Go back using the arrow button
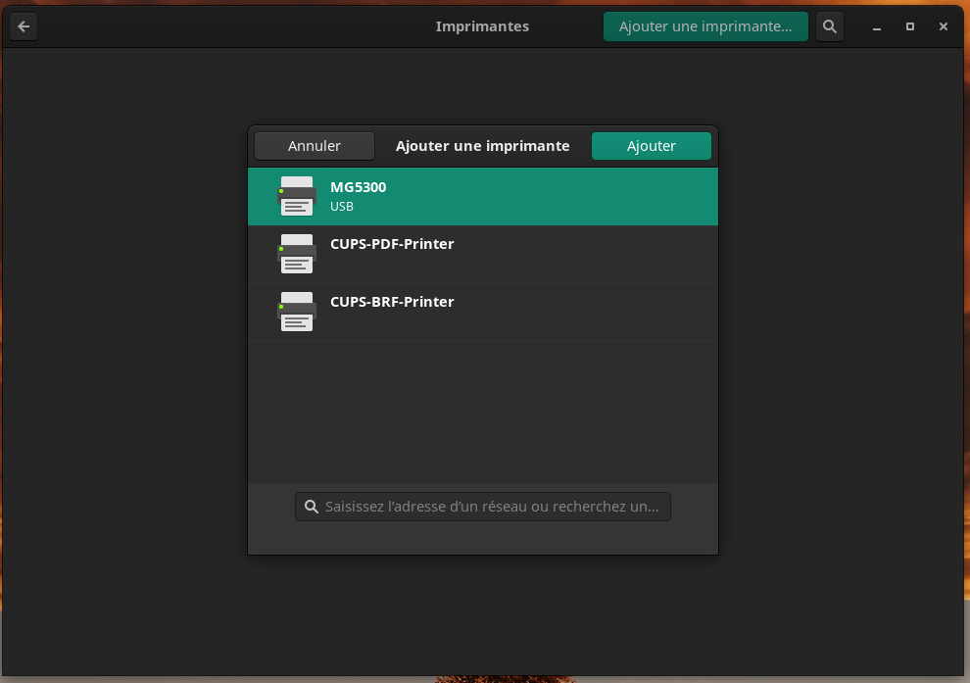Image resolution: width=970 pixels, height=683 pixels. coord(24,26)
